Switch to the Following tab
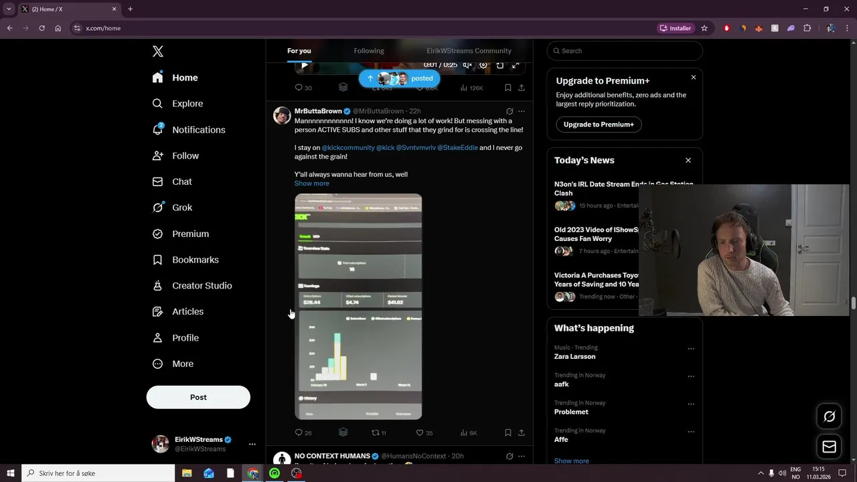 (369, 51)
